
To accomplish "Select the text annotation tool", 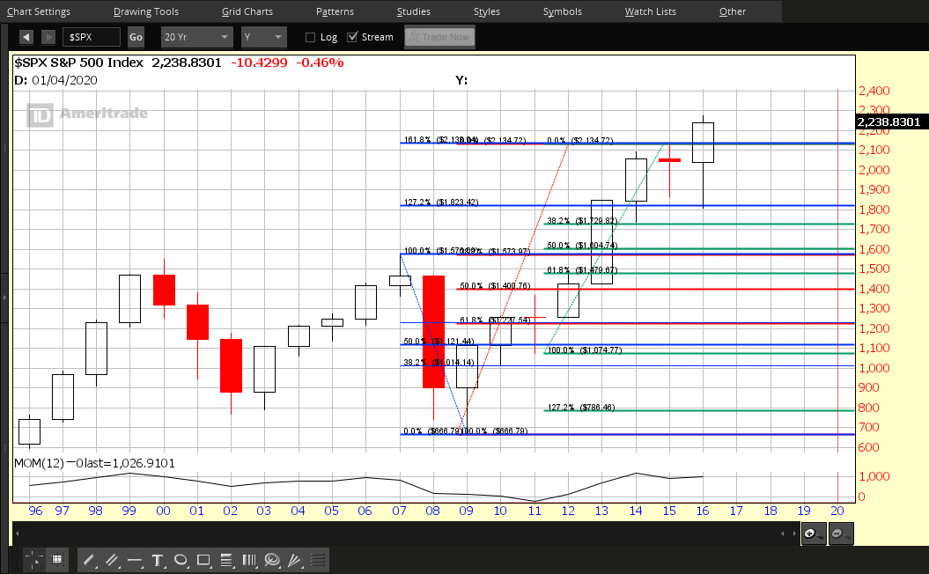I will 157,560.
